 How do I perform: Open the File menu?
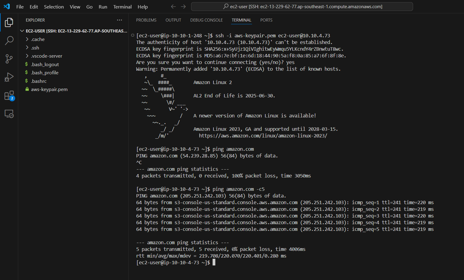20,7
